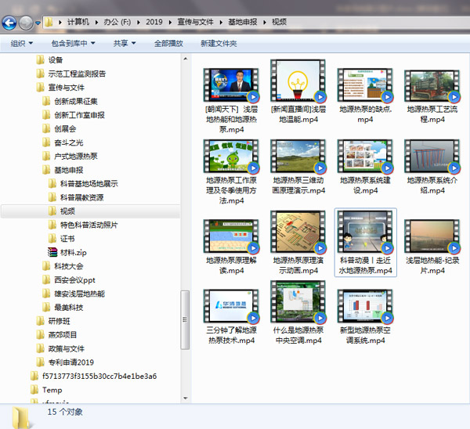Screen dimensions: 470x429
Task: Click the 全部播放 toolbar button
Action: point(168,43)
